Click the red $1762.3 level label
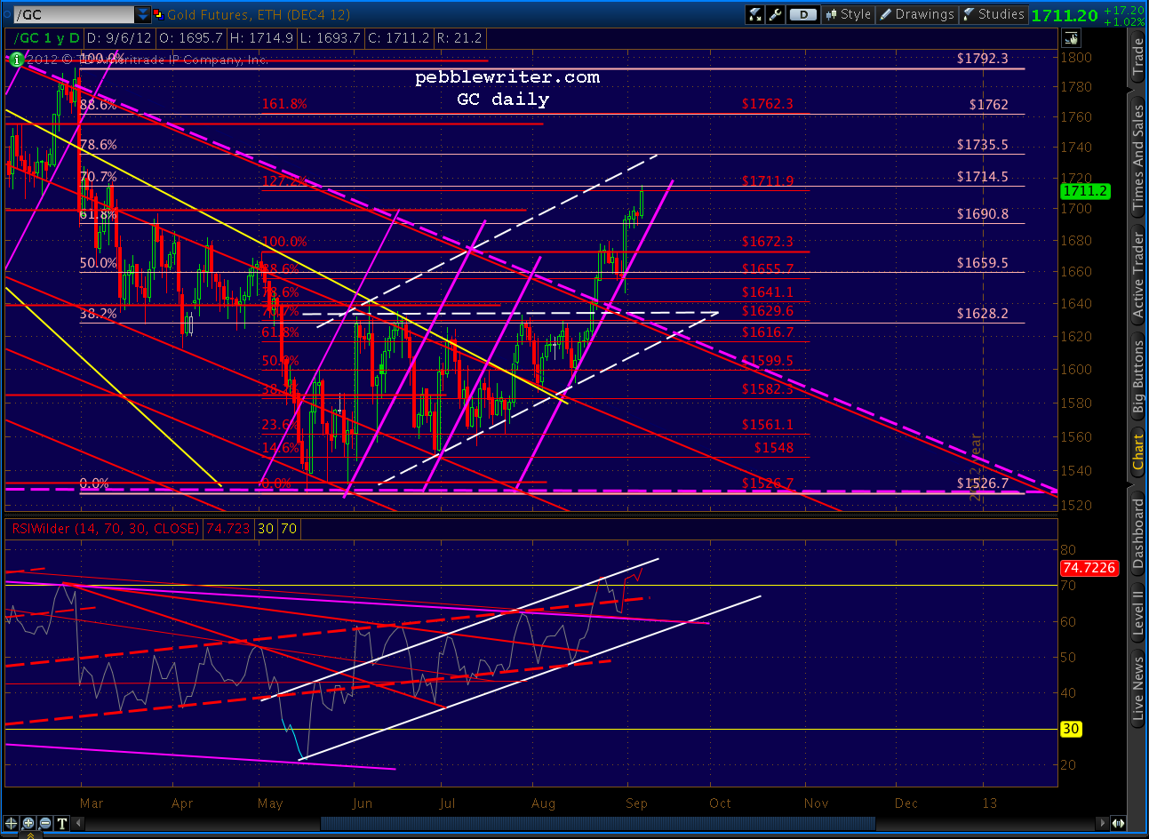 768,104
